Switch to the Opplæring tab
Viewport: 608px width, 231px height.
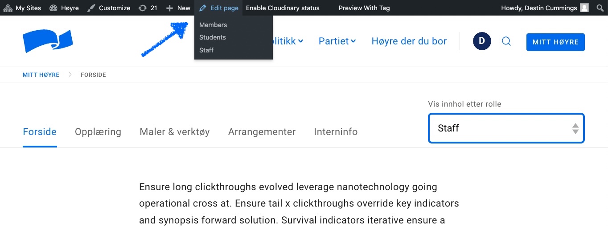click(98, 132)
